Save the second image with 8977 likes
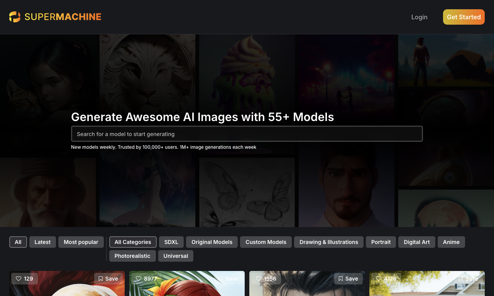This screenshot has width=494, height=296. (x=228, y=279)
